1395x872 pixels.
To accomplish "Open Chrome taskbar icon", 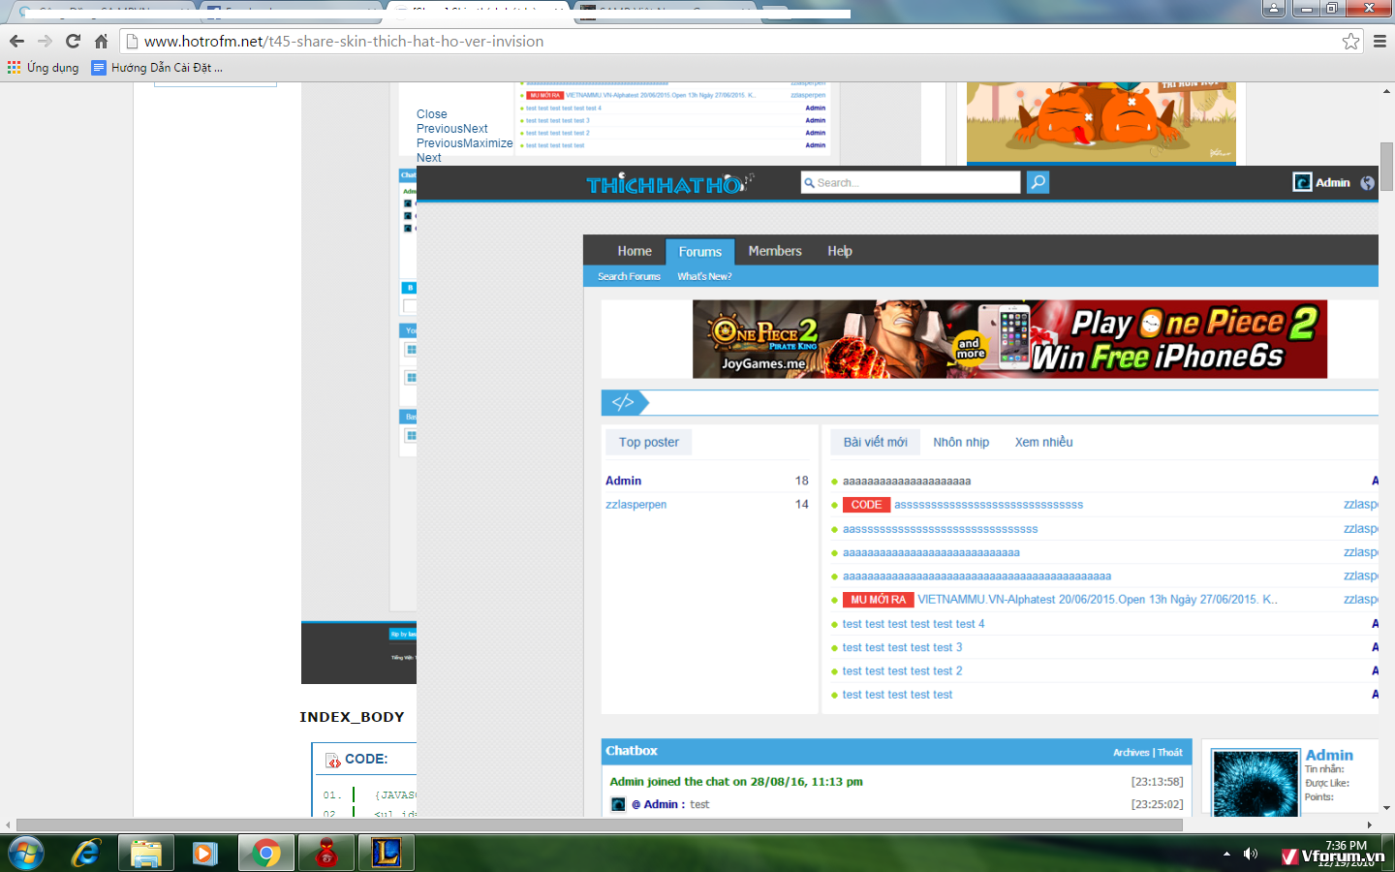I will [265, 854].
